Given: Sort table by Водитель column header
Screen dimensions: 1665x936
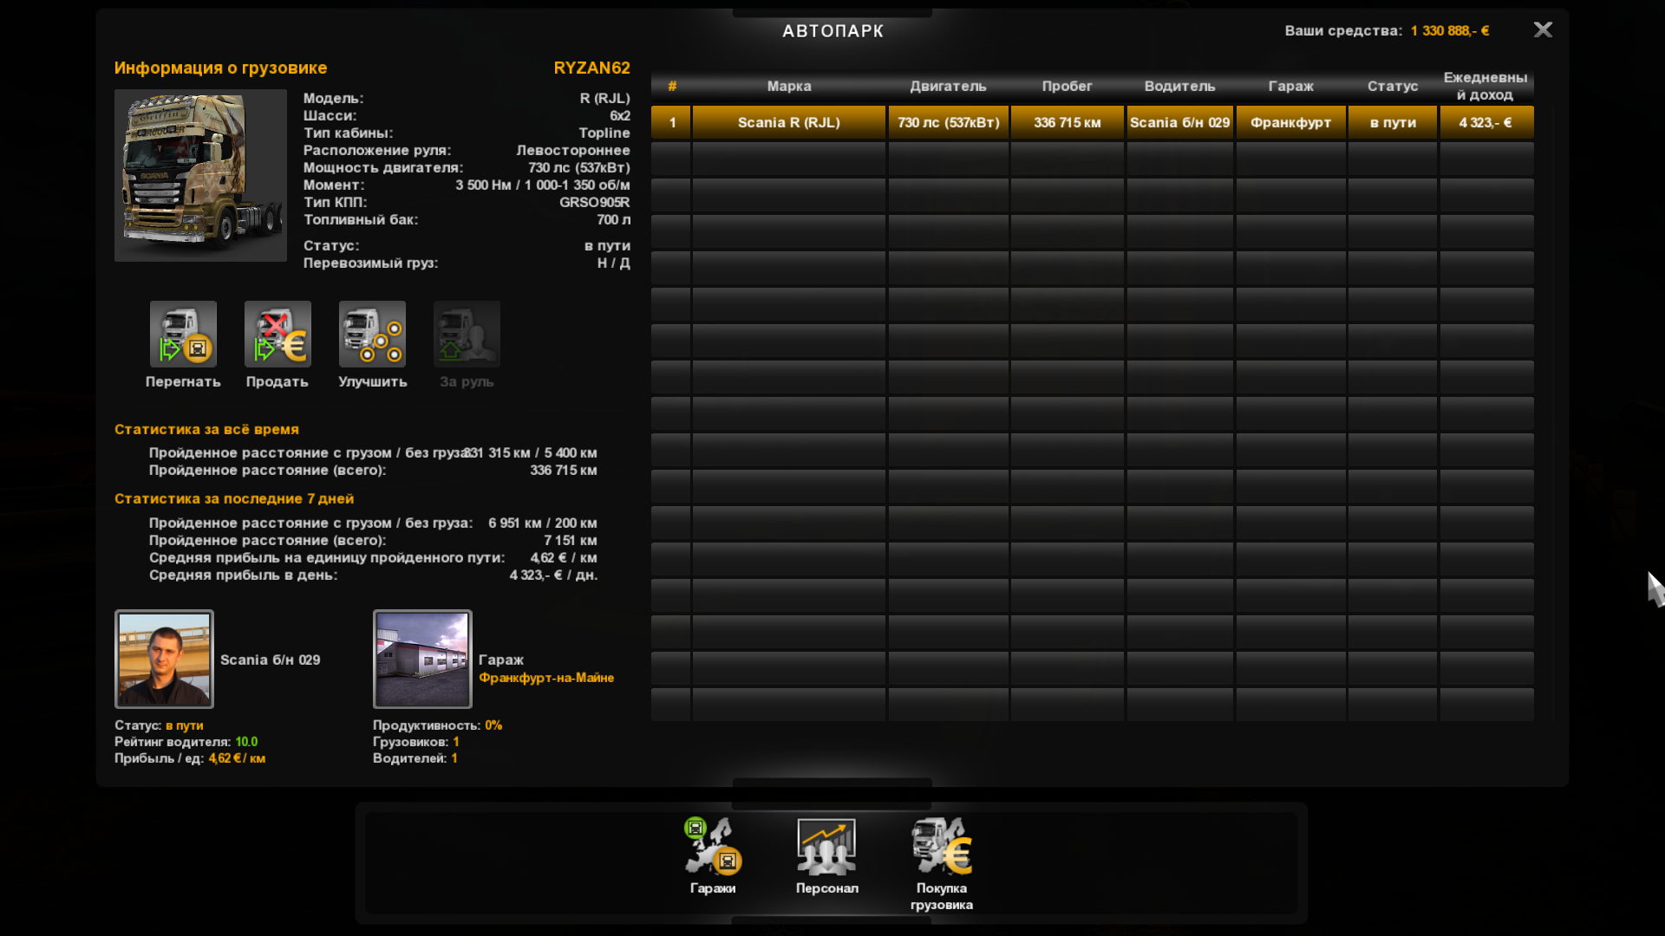Looking at the screenshot, I should coord(1179,86).
